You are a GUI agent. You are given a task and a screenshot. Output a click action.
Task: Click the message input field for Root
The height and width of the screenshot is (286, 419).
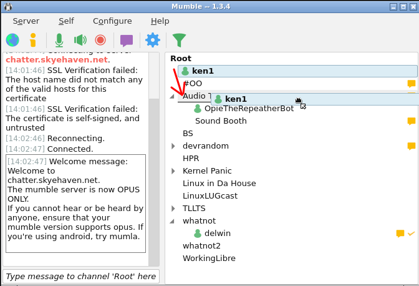point(81,276)
